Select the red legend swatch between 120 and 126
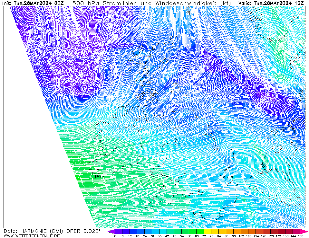This screenshot has width=309, height=238. (x=267, y=232)
